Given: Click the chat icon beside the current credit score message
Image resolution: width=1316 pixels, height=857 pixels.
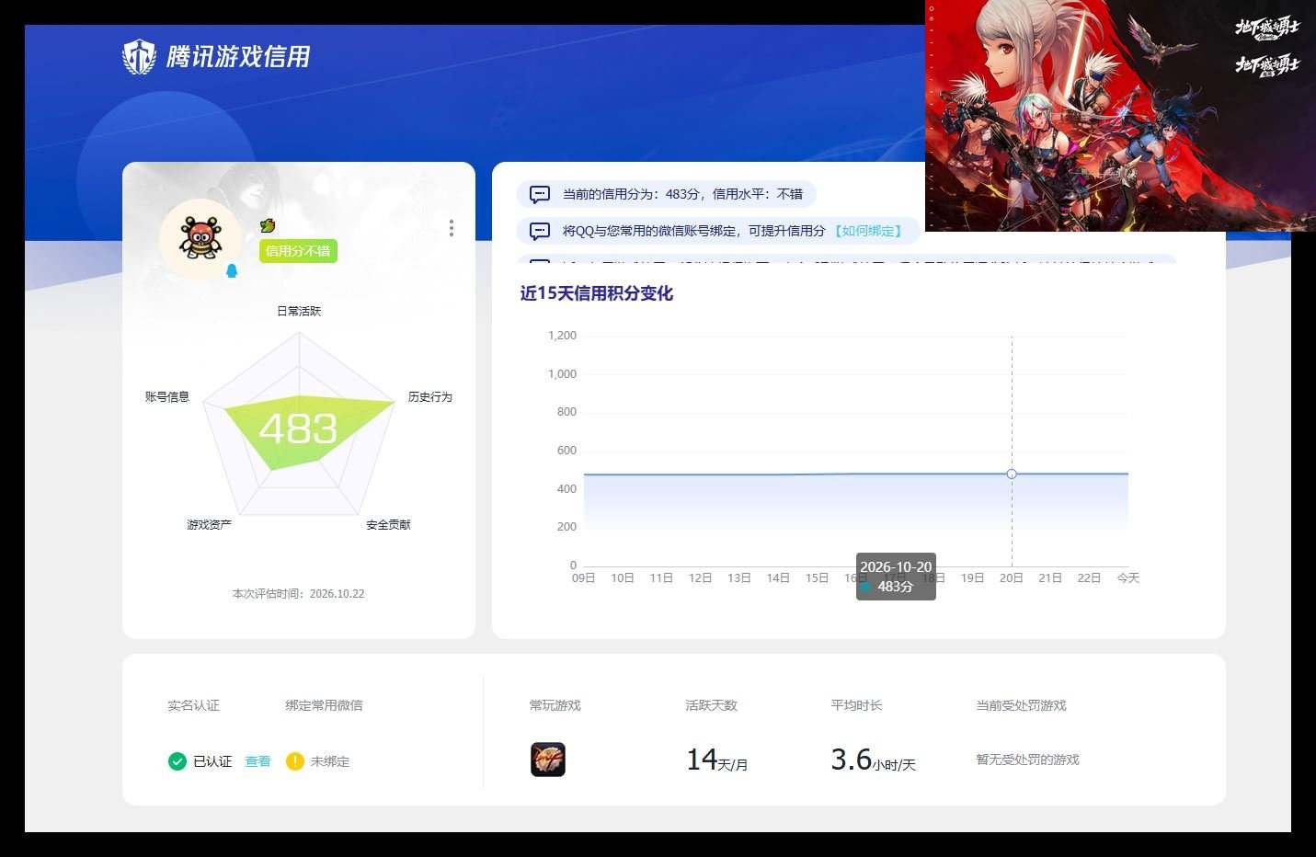Looking at the screenshot, I should coord(540,194).
